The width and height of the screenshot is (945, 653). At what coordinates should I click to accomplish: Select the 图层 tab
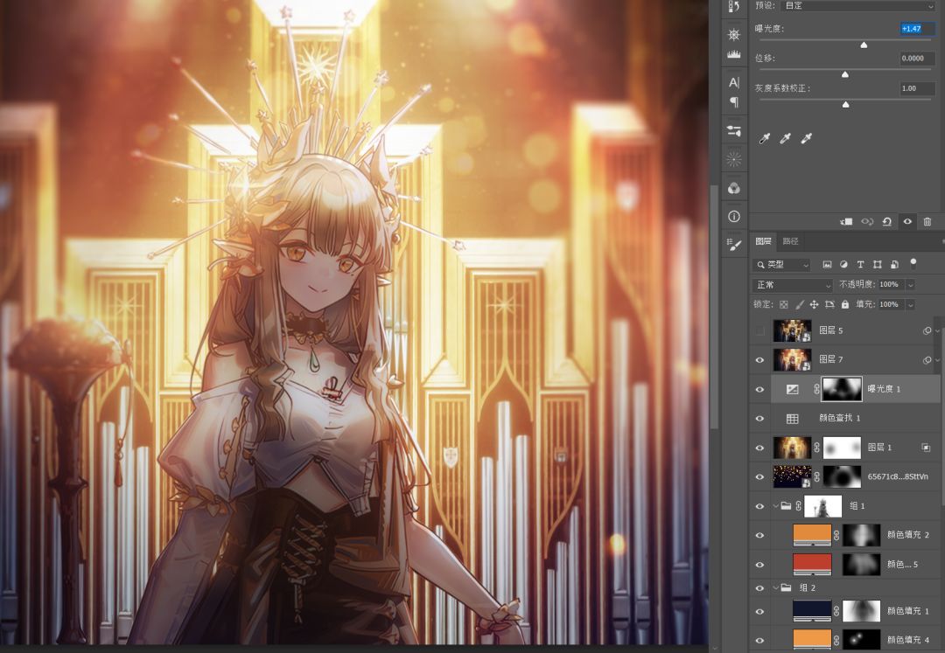coord(763,241)
